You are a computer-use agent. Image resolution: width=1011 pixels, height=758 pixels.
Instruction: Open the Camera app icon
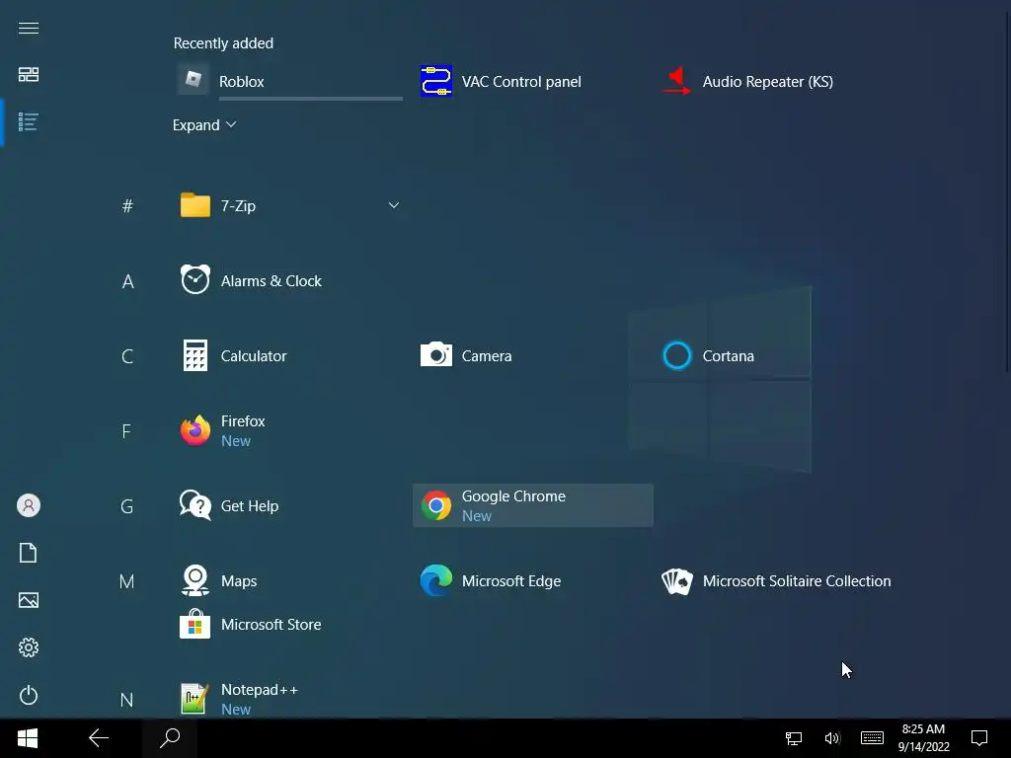[435, 354]
